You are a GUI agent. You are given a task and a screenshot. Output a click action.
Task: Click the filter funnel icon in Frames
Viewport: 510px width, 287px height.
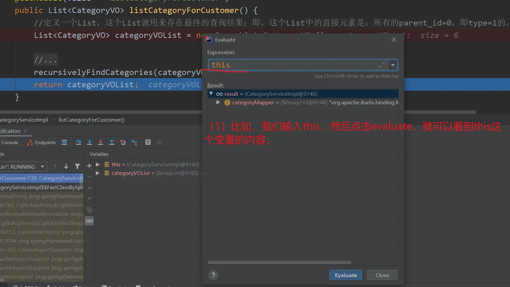77,166
